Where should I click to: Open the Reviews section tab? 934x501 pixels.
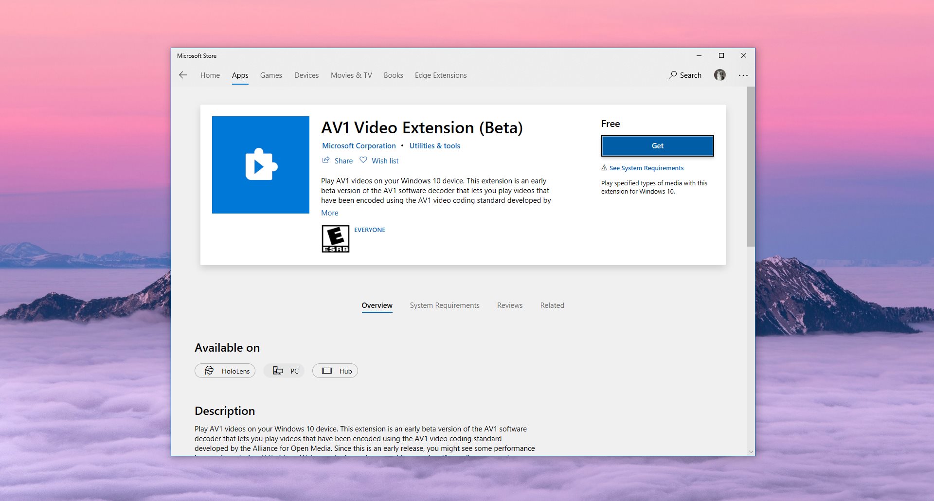[510, 305]
